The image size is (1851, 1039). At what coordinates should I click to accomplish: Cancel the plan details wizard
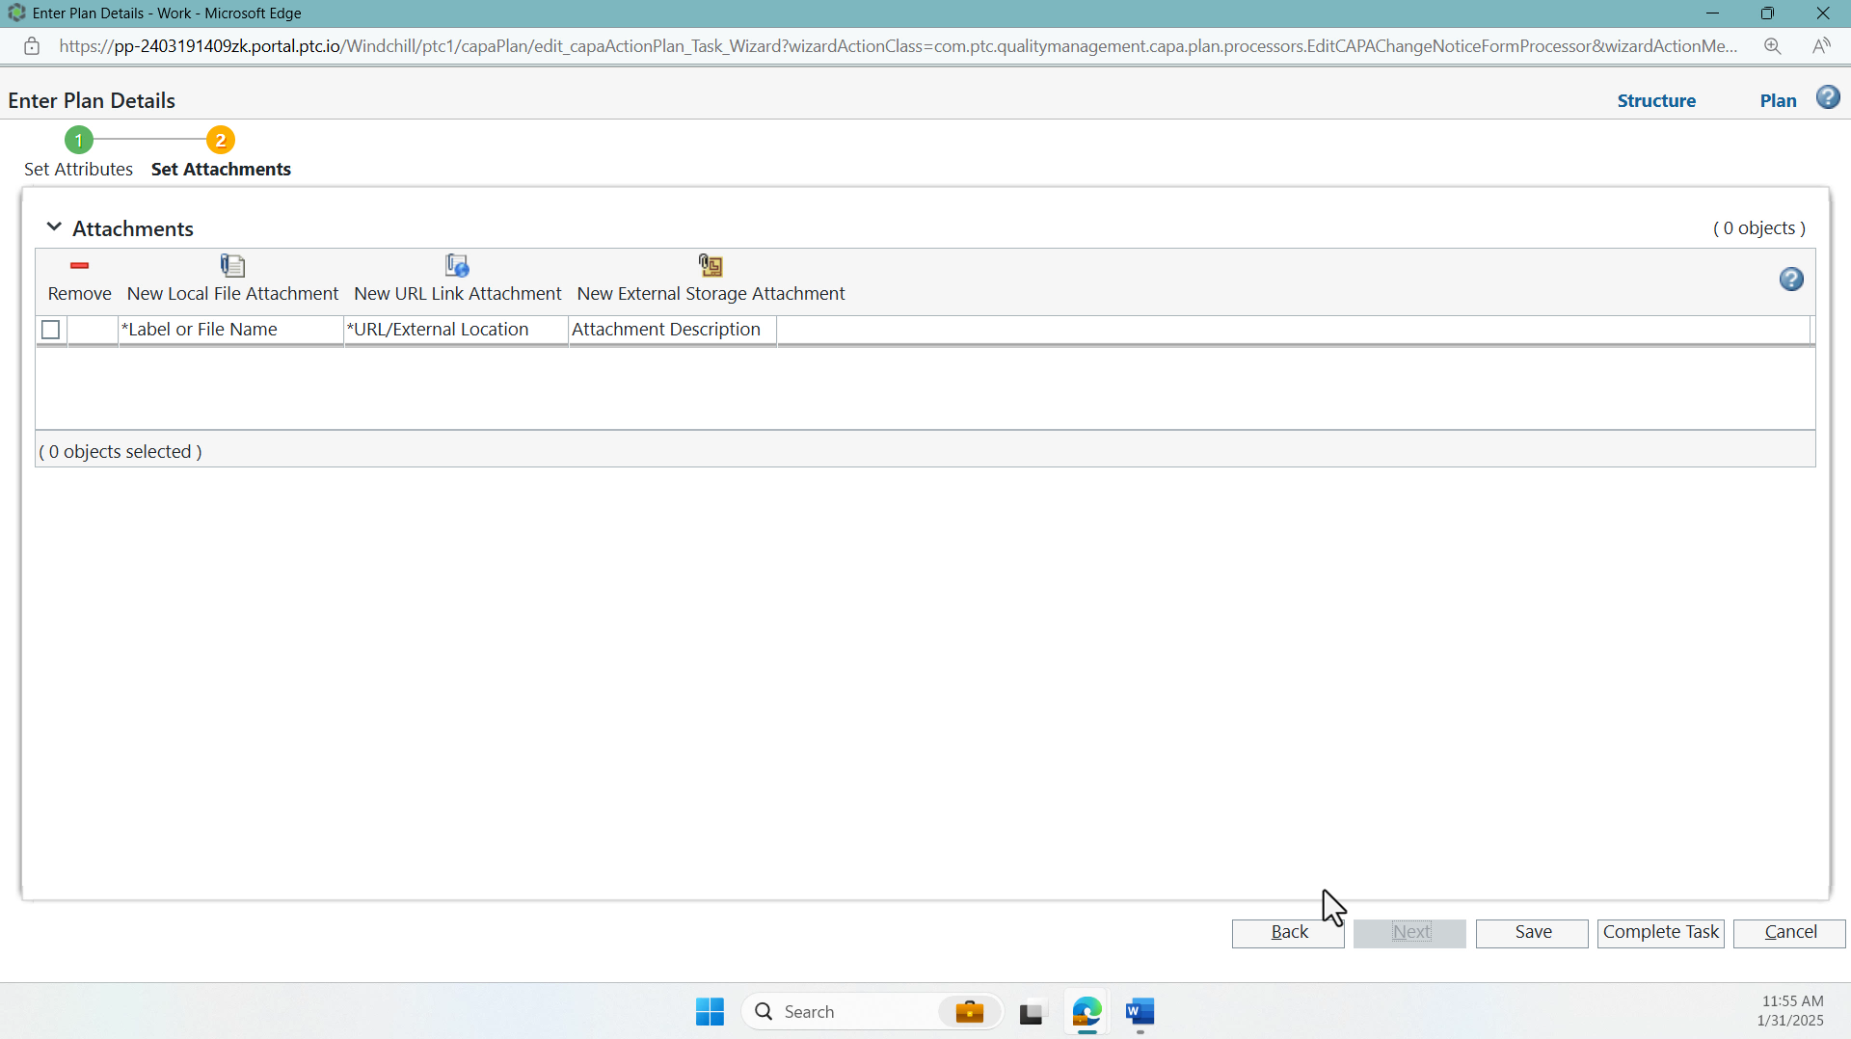(x=1788, y=932)
